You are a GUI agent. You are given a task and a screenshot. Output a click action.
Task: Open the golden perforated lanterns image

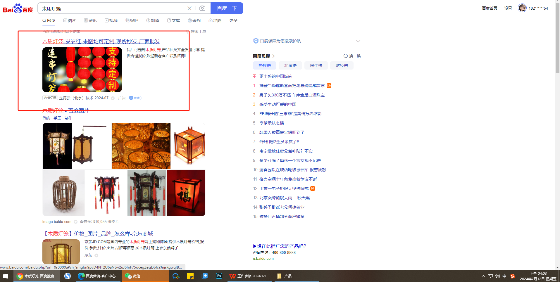(141, 146)
